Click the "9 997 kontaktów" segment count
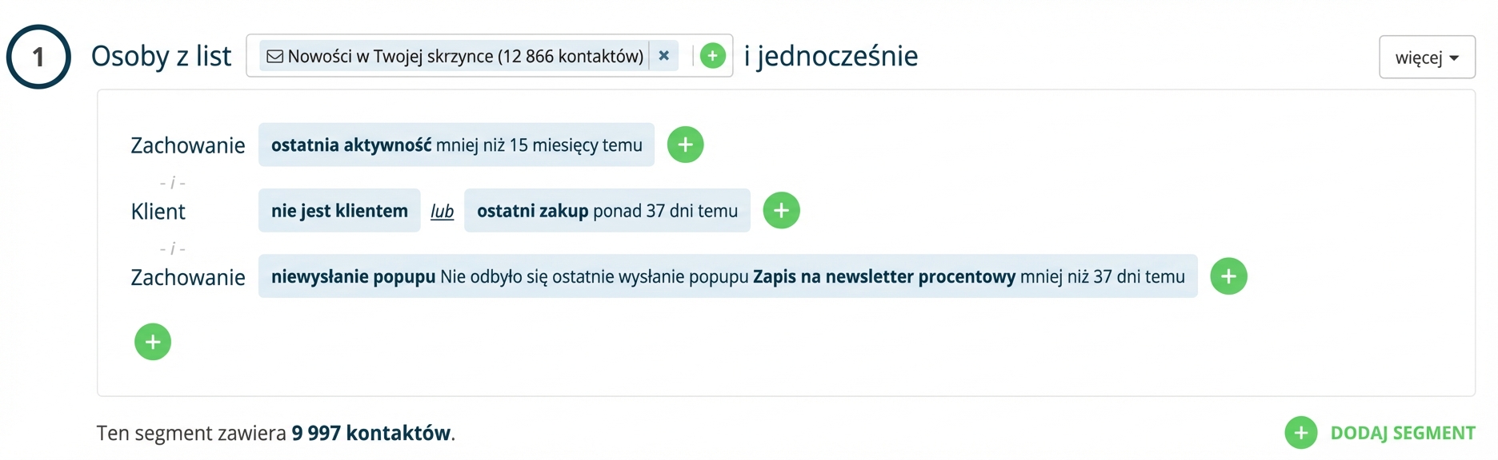The width and height of the screenshot is (1498, 460). click(x=370, y=433)
